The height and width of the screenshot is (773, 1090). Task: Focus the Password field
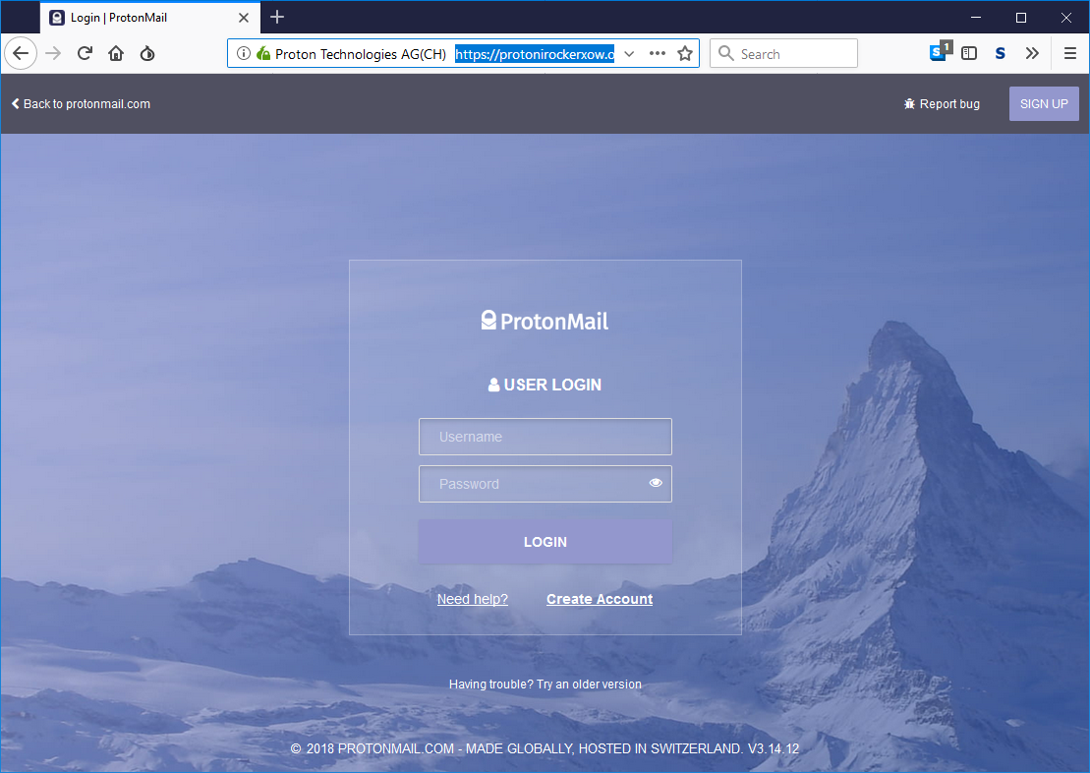point(545,484)
